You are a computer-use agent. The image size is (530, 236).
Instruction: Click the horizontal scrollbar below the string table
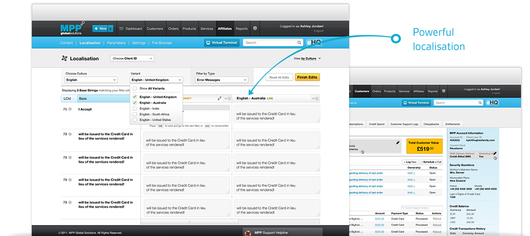click(189, 222)
